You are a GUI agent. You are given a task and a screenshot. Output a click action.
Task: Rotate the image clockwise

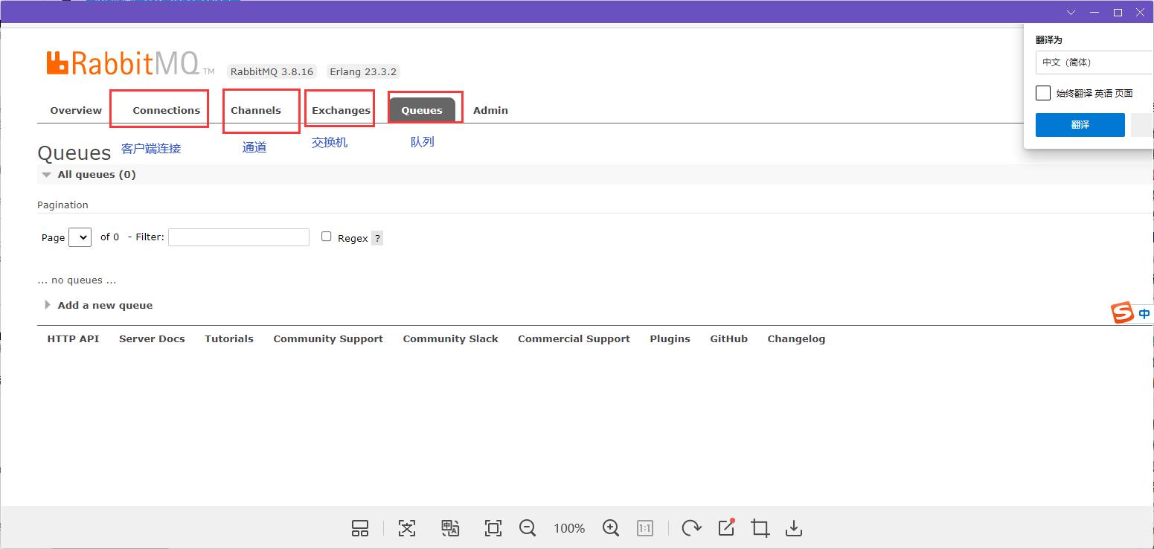coord(691,528)
